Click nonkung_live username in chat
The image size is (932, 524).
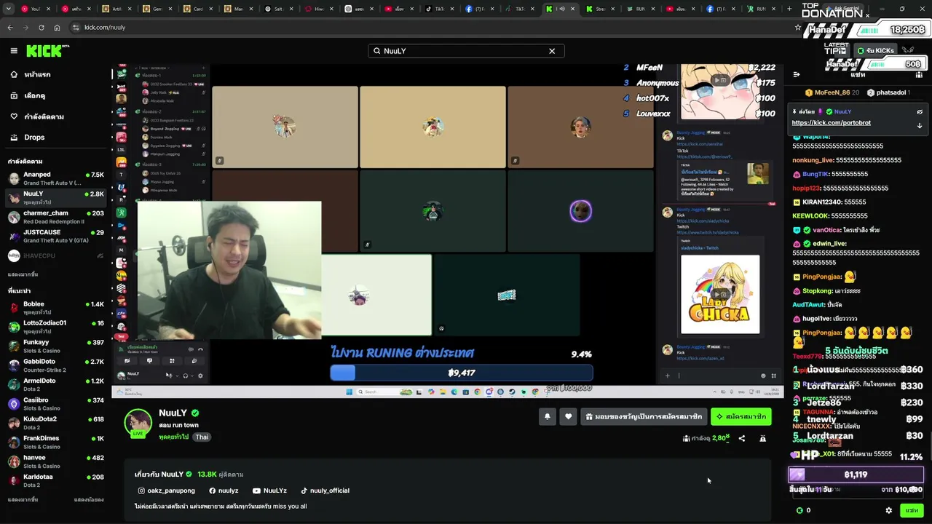click(813, 160)
